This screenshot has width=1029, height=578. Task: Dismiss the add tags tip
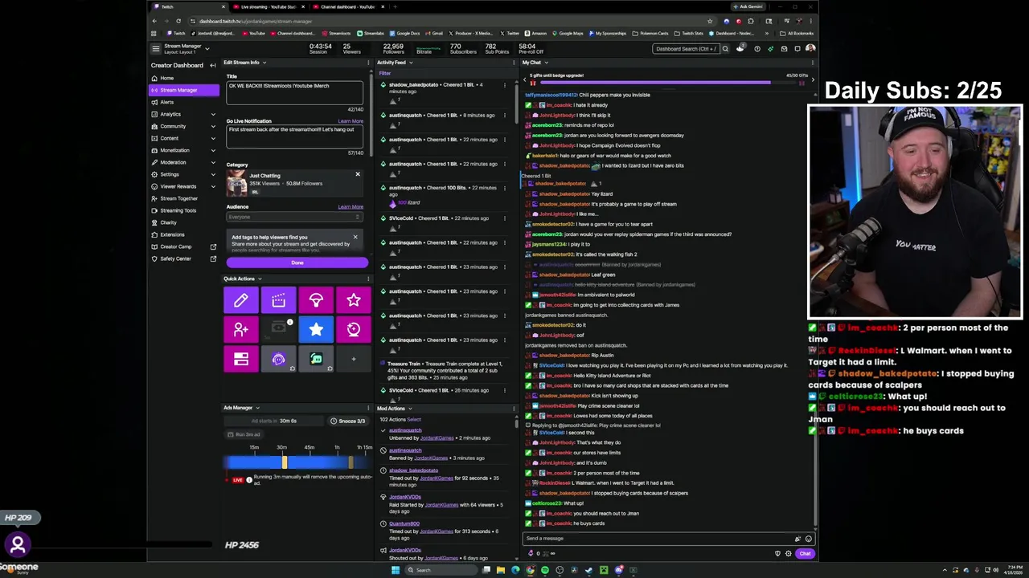(x=355, y=237)
